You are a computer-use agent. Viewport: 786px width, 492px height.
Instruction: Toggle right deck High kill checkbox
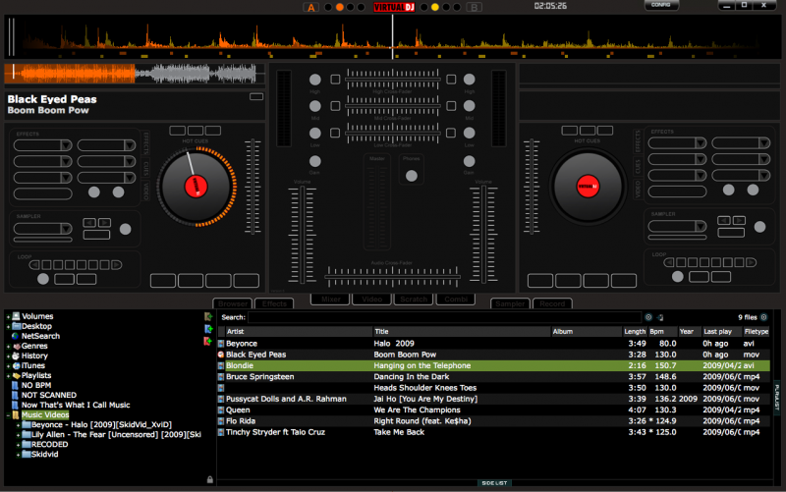pyautogui.click(x=451, y=80)
